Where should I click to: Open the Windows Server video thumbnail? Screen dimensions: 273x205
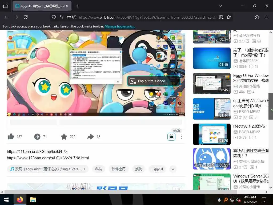[212, 182]
